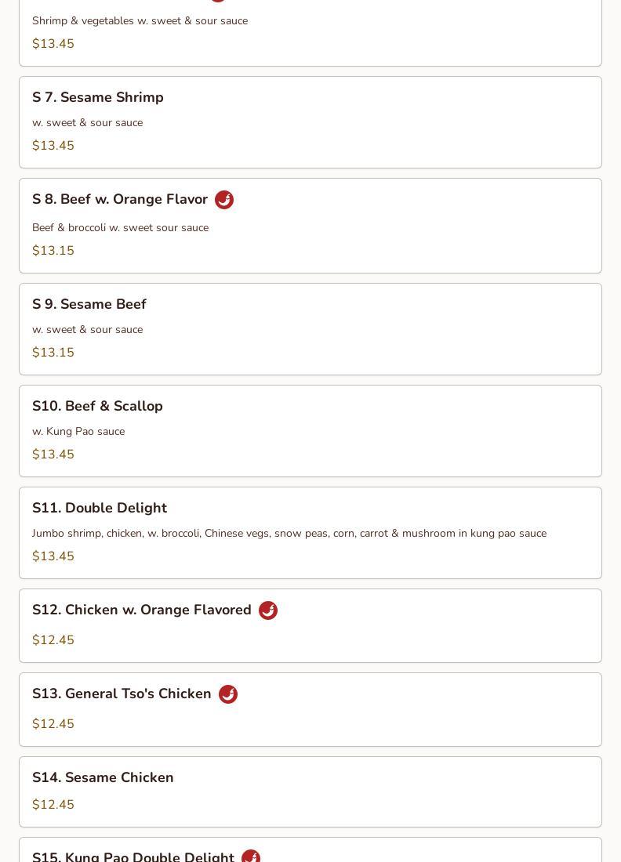621x862 pixels.
Task: Click the spicy icon beside Chicken w. Orange Flavored
Action: (268, 610)
